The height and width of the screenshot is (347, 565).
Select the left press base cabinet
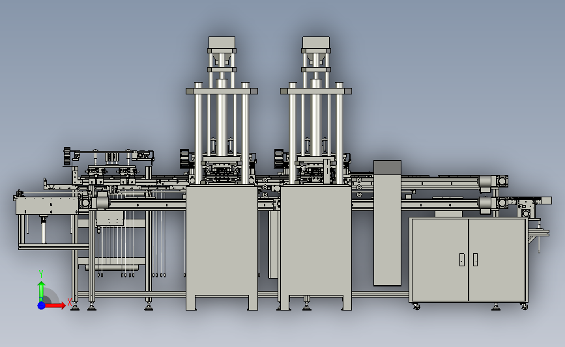point(222,247)
